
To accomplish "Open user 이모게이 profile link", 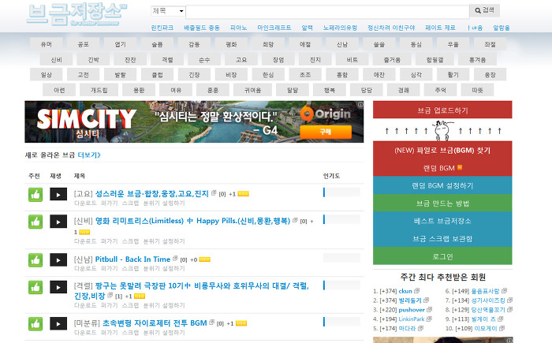I will tap(486, 328).
